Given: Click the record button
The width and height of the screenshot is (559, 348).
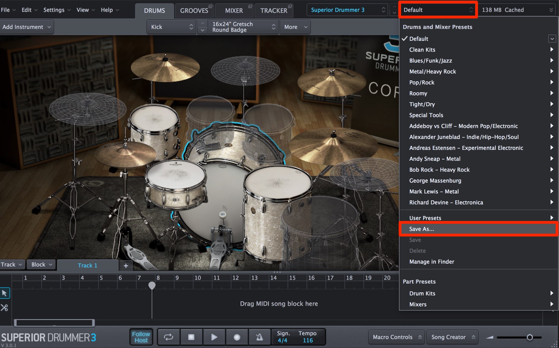Looking at the screenshot, I should point(237,337).
